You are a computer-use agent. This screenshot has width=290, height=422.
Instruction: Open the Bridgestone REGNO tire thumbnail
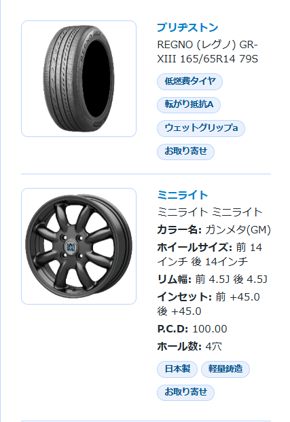79,79
